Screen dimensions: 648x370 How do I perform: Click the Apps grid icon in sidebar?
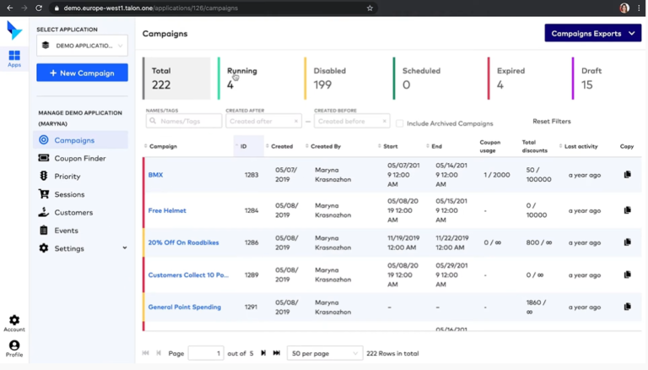[x=14, y=57]
